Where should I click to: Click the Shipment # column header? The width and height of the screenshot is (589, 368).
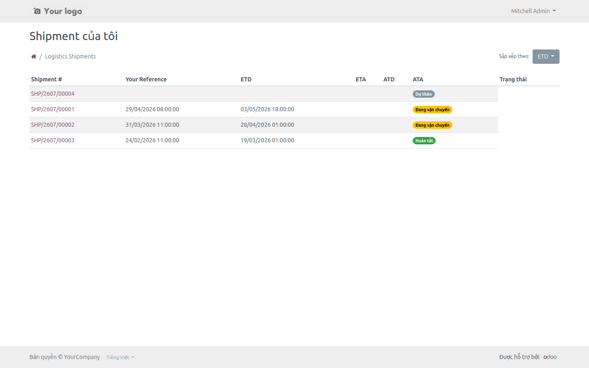47,79
